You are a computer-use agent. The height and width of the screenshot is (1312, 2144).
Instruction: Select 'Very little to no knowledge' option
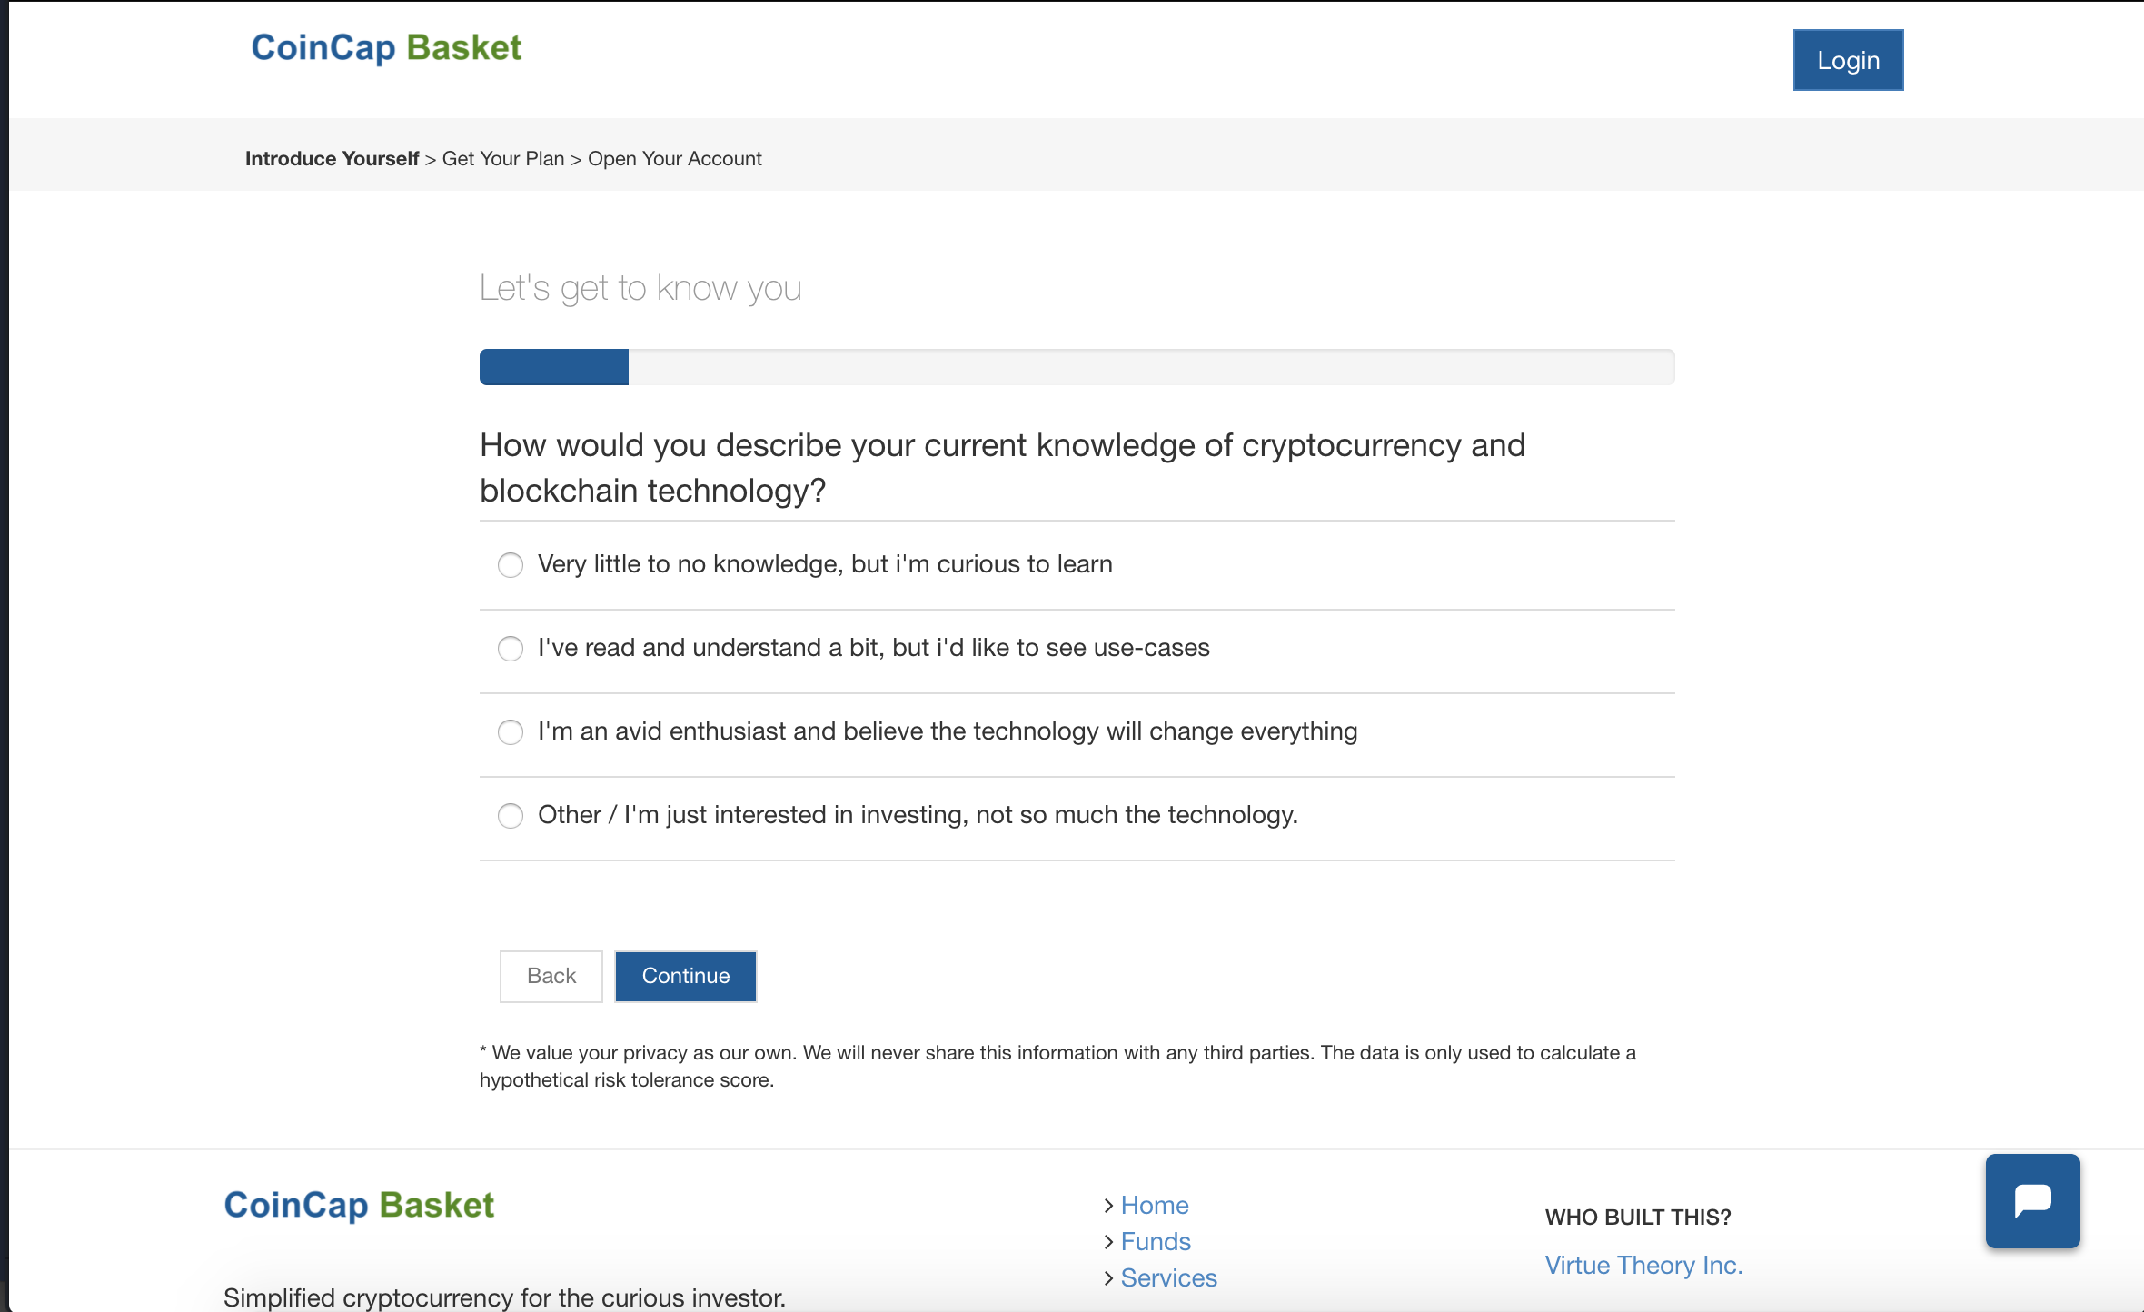(511, 564)
